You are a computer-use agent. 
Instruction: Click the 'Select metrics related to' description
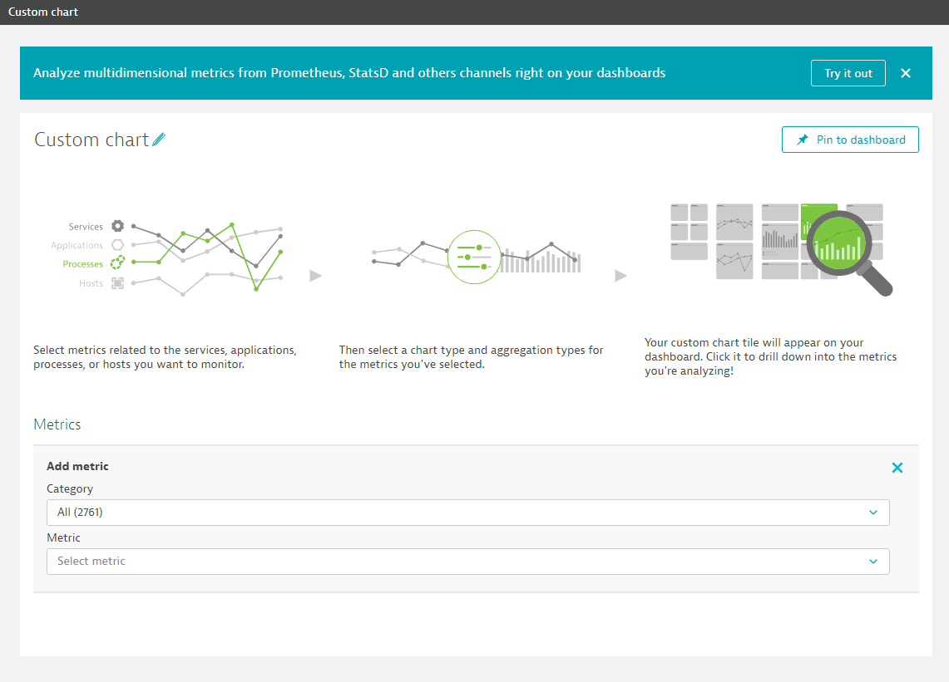[165, 356]
